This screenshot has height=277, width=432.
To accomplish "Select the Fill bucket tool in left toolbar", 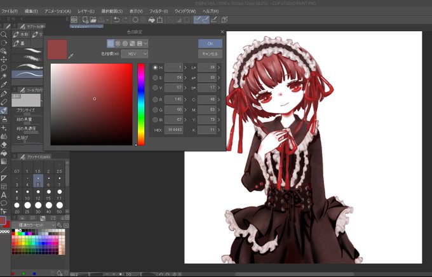I will coord(4,153).
